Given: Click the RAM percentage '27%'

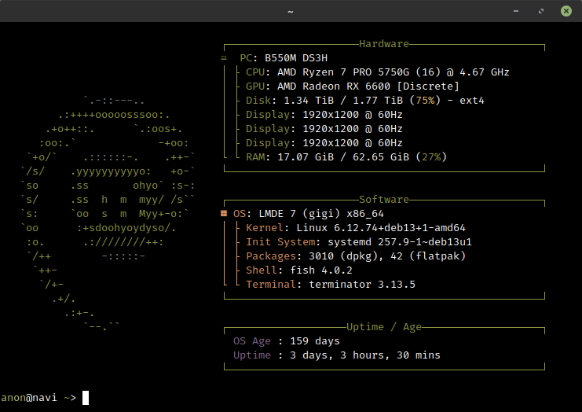Looking at the screenshot, I should click(x=431, y=156).
